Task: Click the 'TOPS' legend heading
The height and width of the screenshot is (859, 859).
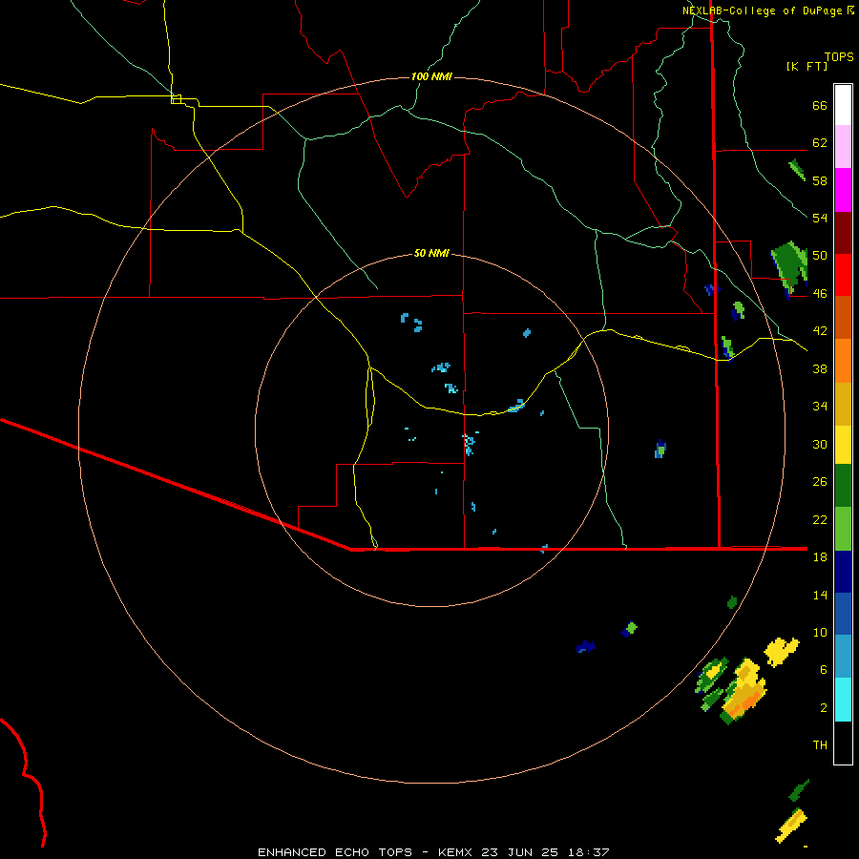Action: 839,56
